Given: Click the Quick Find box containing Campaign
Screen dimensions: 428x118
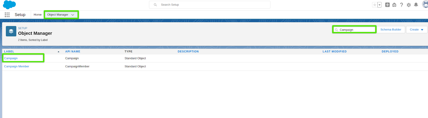Looking at the screenshot, I should coord(354,30).
